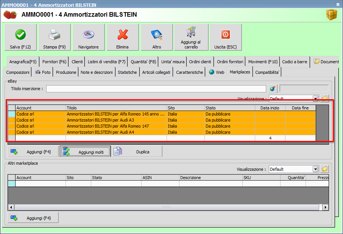
Task: Select row 'Ammortizzatori BILSTEIN per Alfa Romeo 145 anno'
Action: pos(162,114)
